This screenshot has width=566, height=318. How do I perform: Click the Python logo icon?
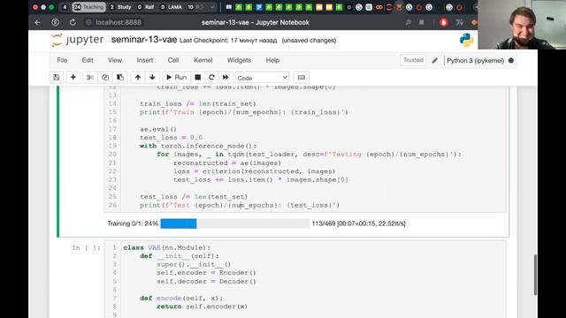466,40
